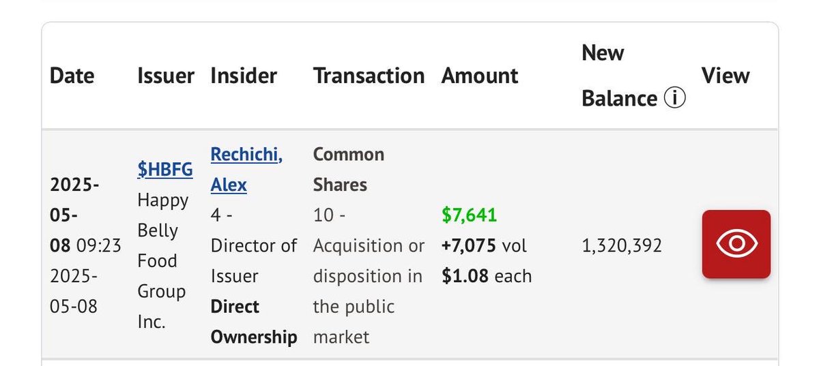Click the $1.08 each price text
This screenshot has height=366, width=819.
(487, 276)
